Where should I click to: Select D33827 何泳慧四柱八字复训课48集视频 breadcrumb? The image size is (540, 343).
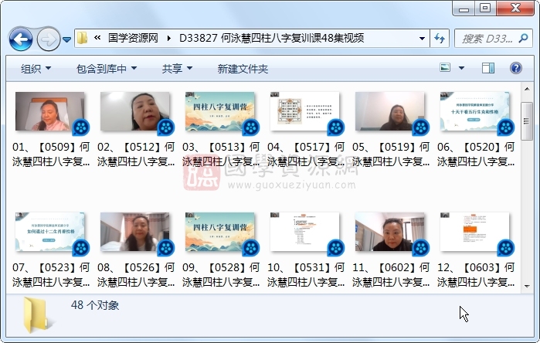point(271,38)
